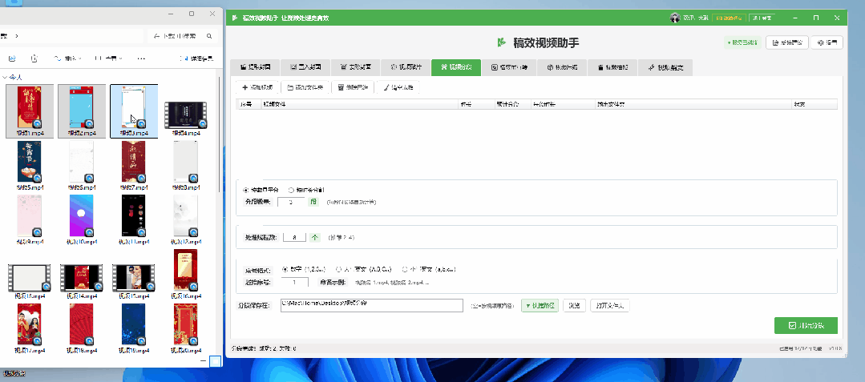The height and width of the screenshot is (382, 865).
Task: Open settings via the gear button
Action: pyautogui.click(x=827, y=42)
